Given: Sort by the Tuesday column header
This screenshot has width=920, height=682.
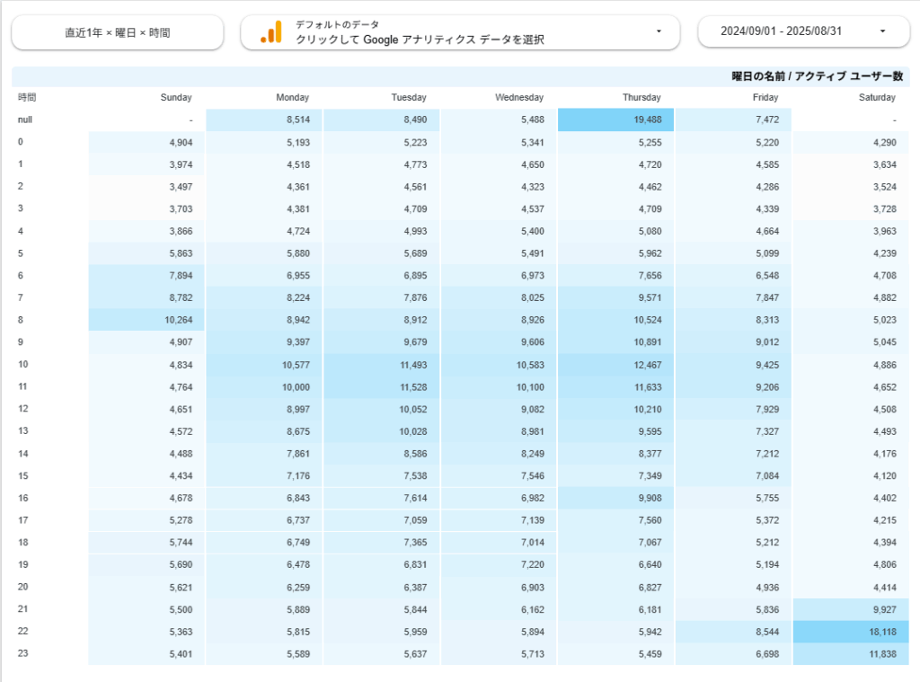Looking at the screenshot, I should [x=409, y=97].
